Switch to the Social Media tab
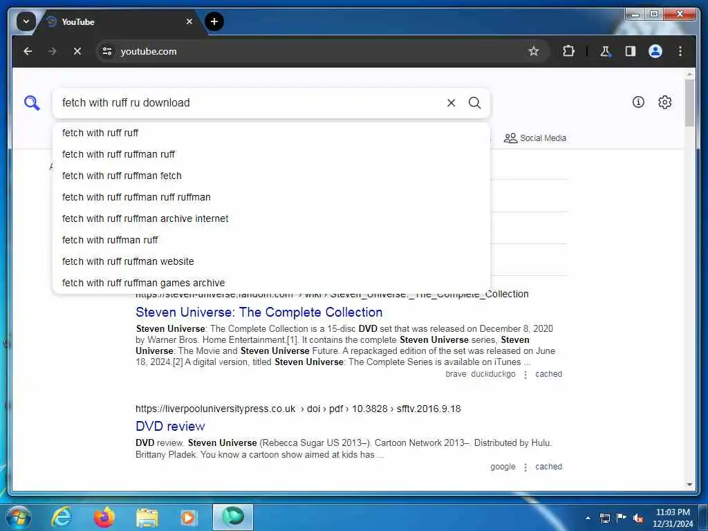The width and height of the screenshot is (708, 531). pyautogui.click(x=535, y=138)
